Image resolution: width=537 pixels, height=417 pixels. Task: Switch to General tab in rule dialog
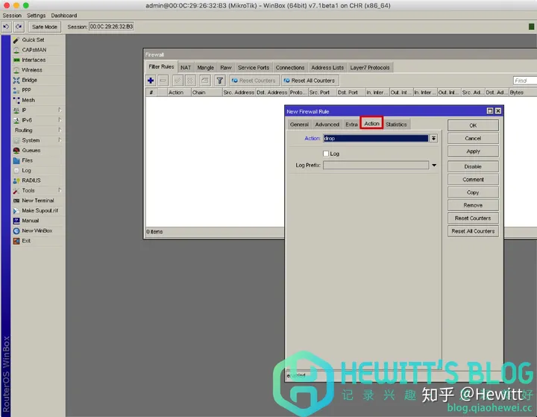299,125
